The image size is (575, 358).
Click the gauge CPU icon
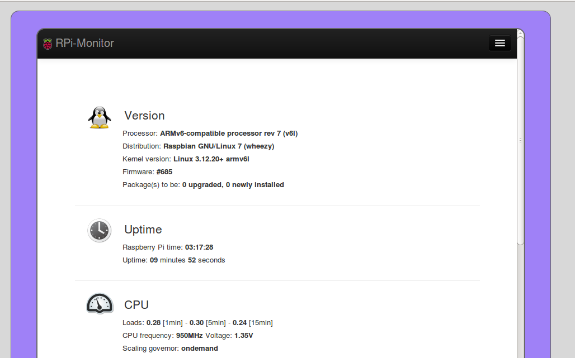click(100, 303)
